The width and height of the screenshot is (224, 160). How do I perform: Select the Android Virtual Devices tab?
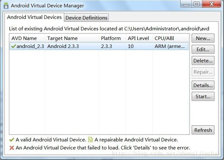[x=34, y=17]
